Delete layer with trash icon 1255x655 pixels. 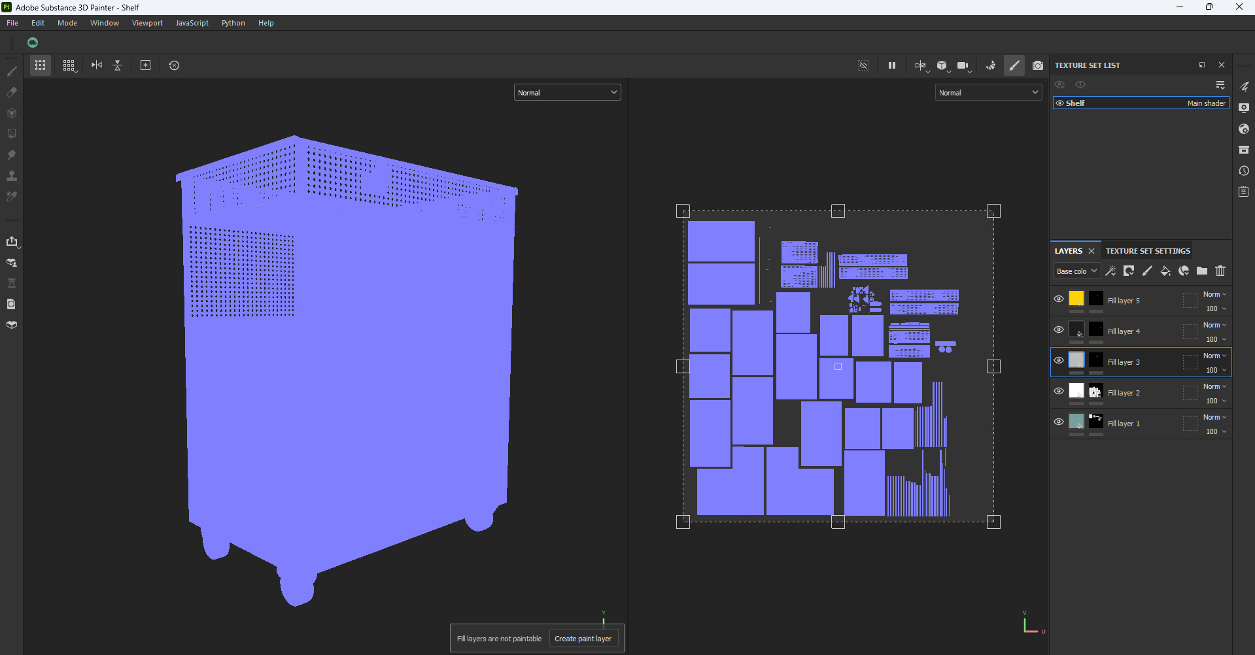coord(1220,271)
